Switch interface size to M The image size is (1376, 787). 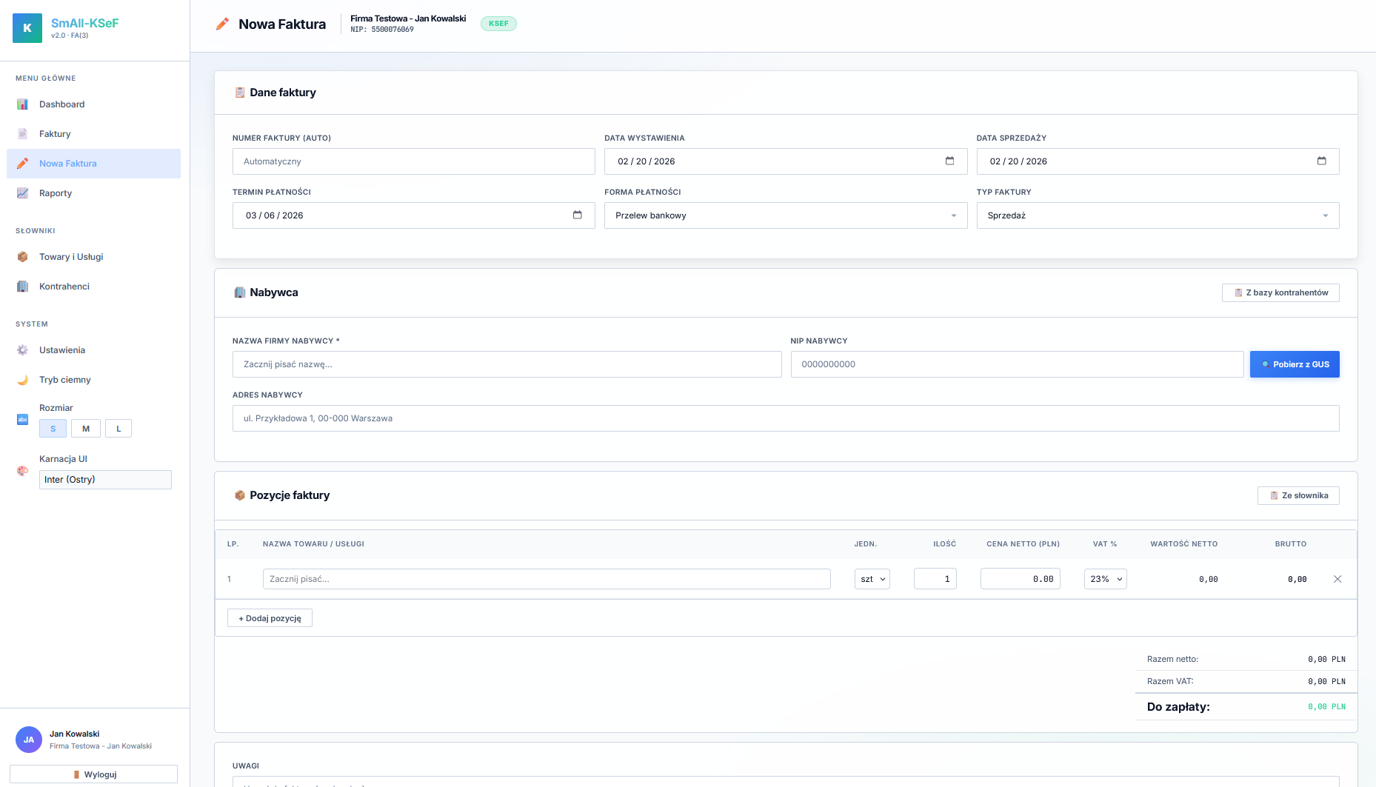click(x=86, y=429)
